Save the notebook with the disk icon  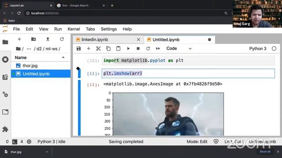tap(78, 49)
